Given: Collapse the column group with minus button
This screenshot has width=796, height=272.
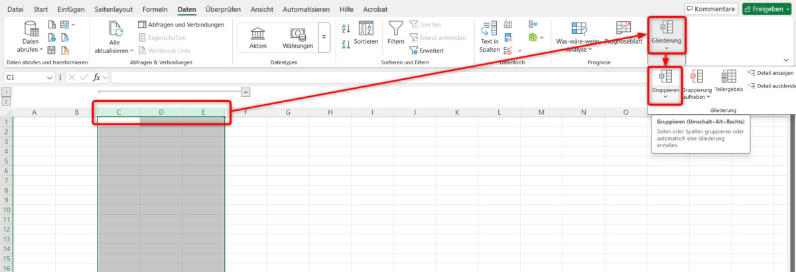Looking at the screenshot, I should tap(245, 92).
